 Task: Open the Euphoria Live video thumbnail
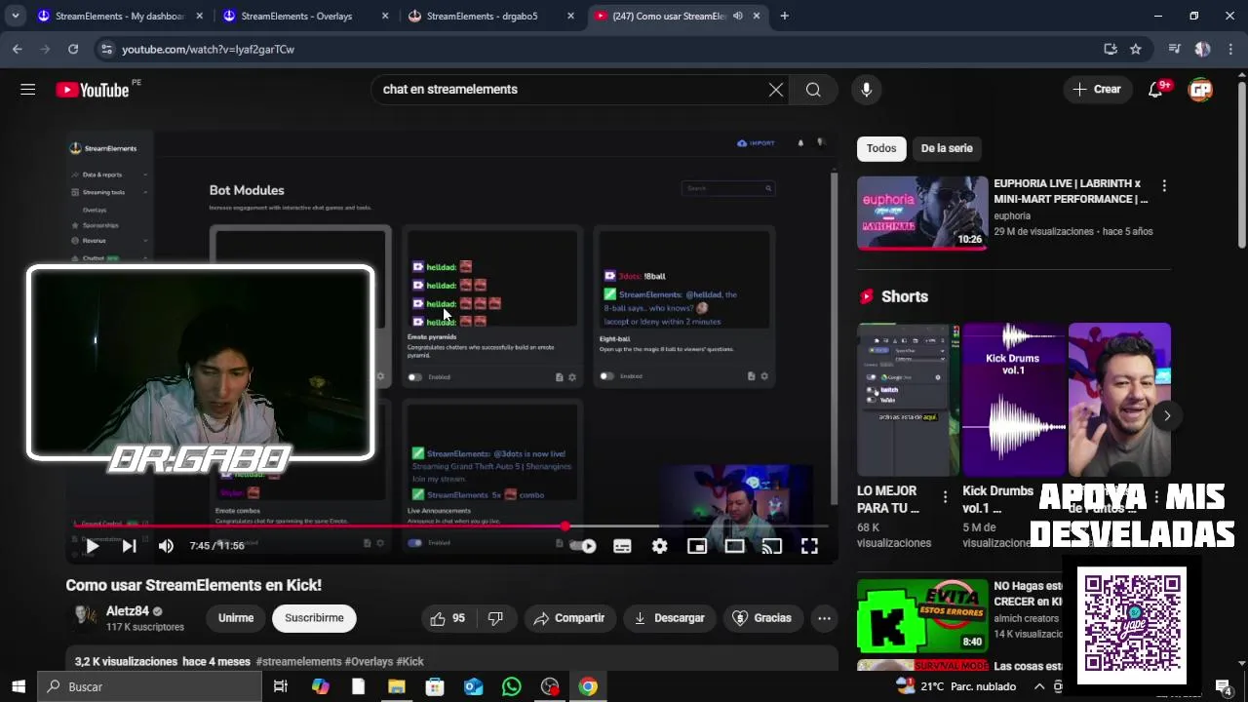pos(922,213)
